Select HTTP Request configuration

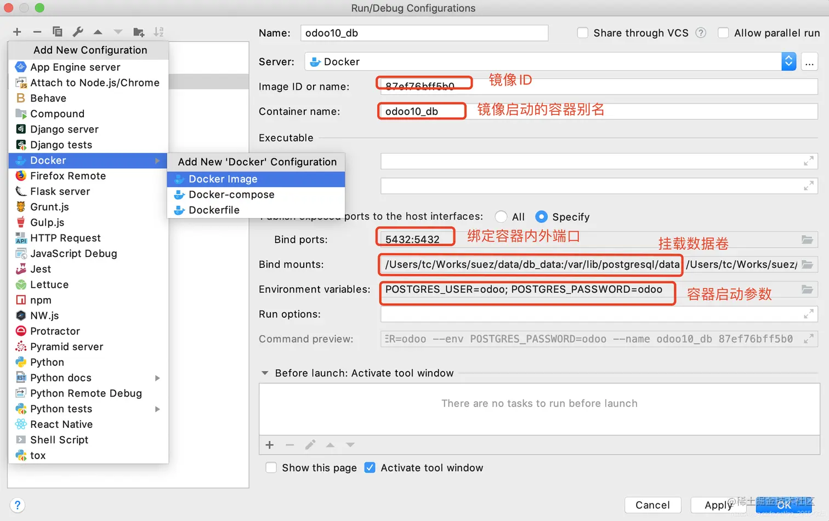(88, 238)
